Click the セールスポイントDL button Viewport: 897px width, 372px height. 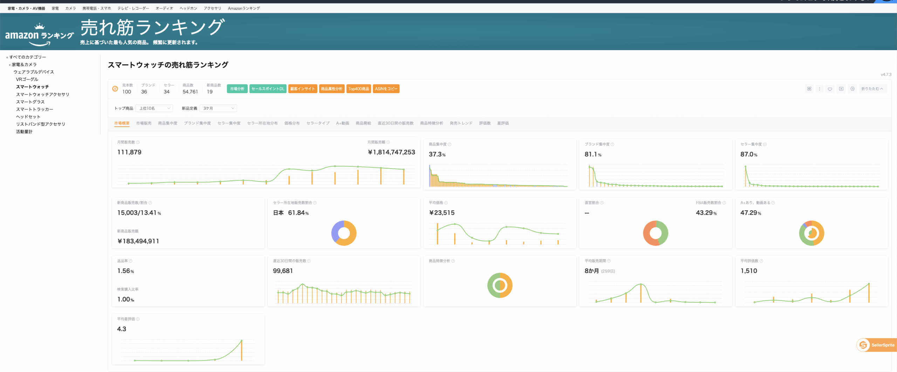tap(268, 89)
